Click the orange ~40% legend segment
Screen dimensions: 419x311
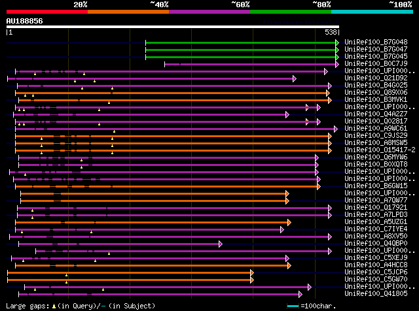[128, 12]
